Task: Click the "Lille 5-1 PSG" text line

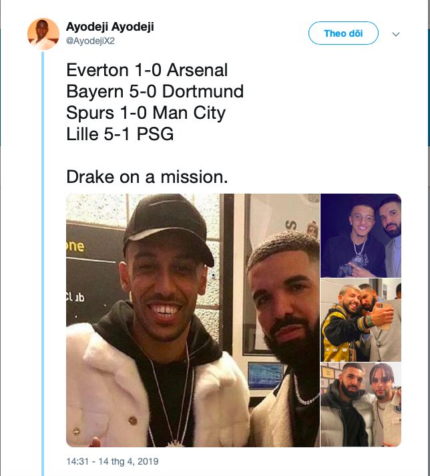Action: tap(120, 134)
